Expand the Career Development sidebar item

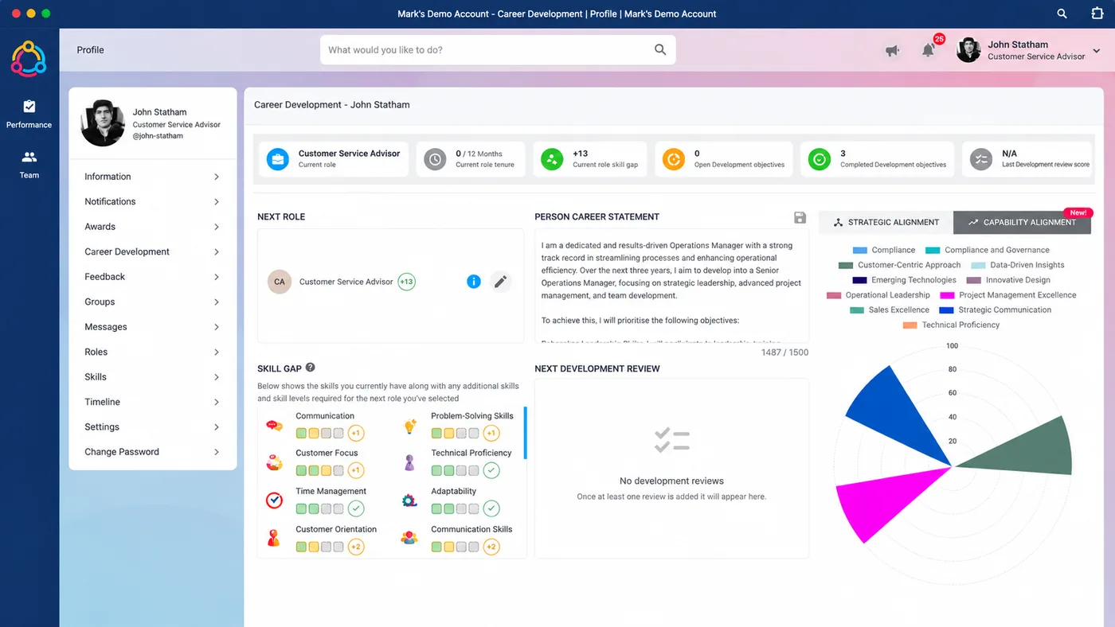pyautogui.click(x=152, y=251)
